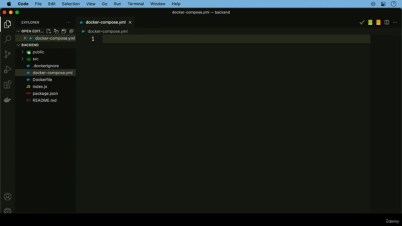
Task: Open the Edit menu
Action: coord(52,4)
